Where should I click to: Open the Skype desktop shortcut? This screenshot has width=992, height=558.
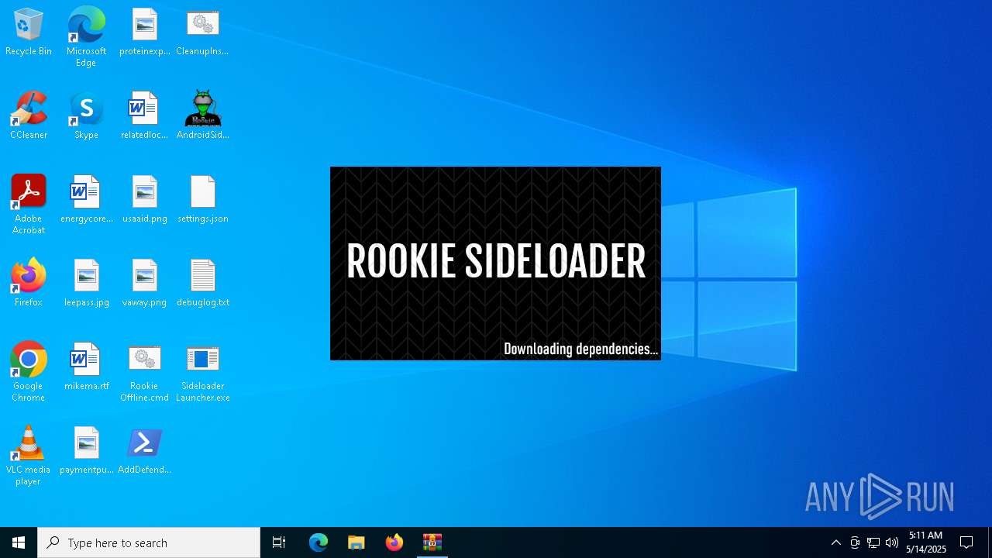click(86, 116)
